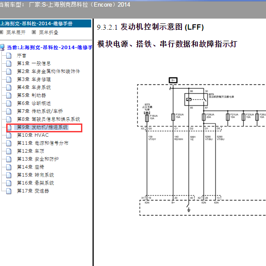Click the B+ box in the diagram
The image size is (266, 266).
tap(173, 80)
